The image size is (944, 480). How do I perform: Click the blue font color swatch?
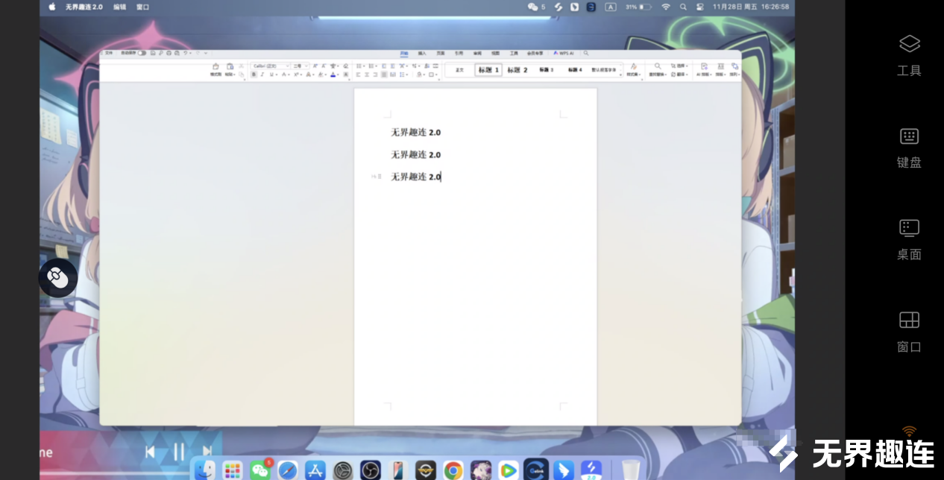333,75
